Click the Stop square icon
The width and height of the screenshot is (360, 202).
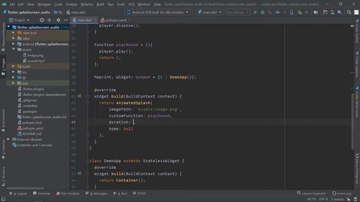tap(306, 12)
